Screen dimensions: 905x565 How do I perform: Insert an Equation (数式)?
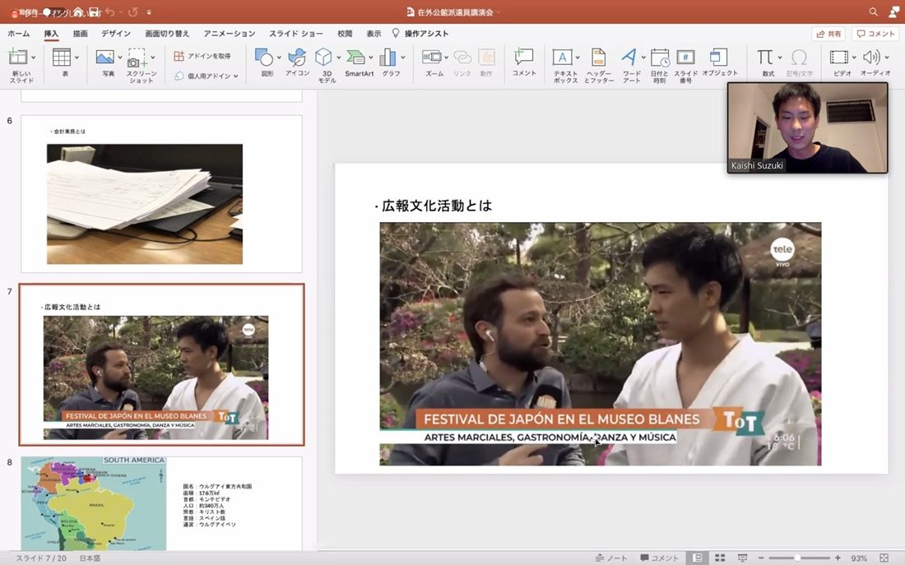click(x=765, y=57)
